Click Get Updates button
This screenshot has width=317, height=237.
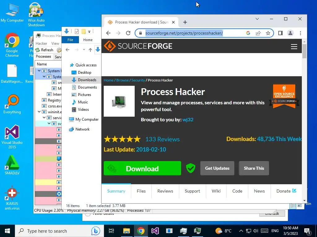pos(217,168)
